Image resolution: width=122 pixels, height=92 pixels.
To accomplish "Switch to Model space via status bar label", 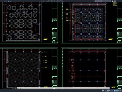I will 103,90.
